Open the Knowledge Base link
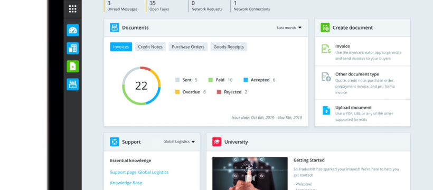 click(126, 183)
